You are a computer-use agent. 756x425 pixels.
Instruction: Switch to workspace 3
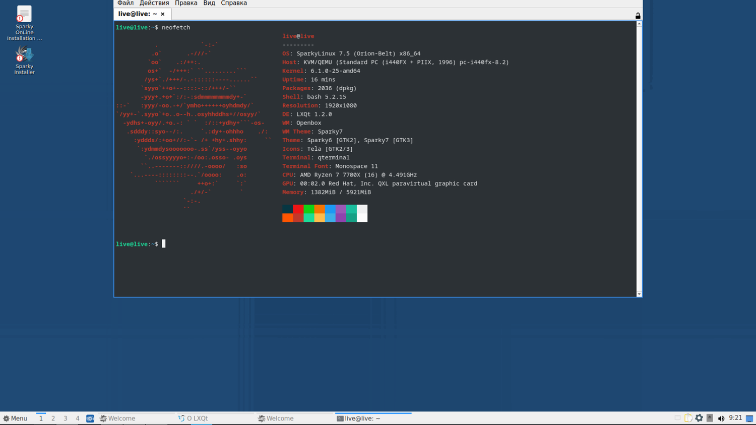point(65,418)
